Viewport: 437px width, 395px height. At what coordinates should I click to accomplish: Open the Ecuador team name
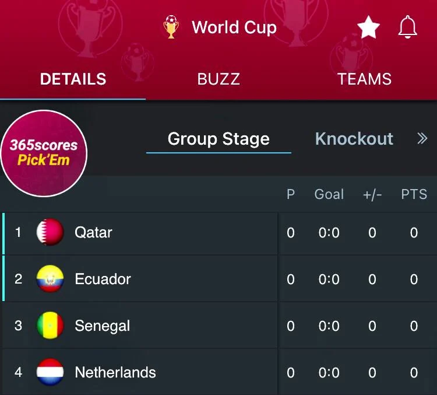pos(103,279)
